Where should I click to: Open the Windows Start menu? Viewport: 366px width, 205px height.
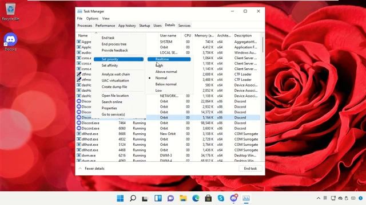120,198
